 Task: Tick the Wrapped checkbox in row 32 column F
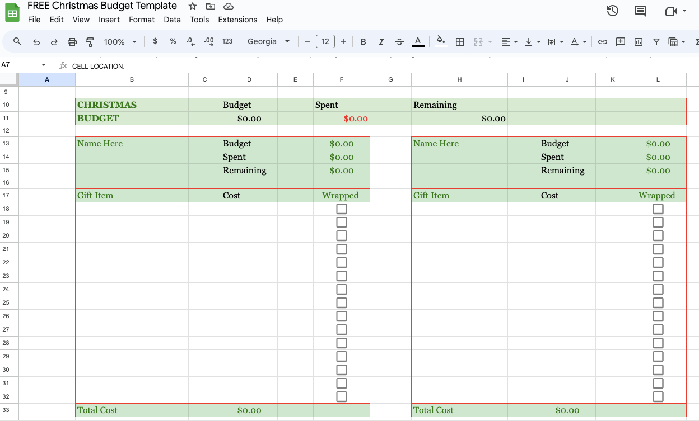coord(342,396)
